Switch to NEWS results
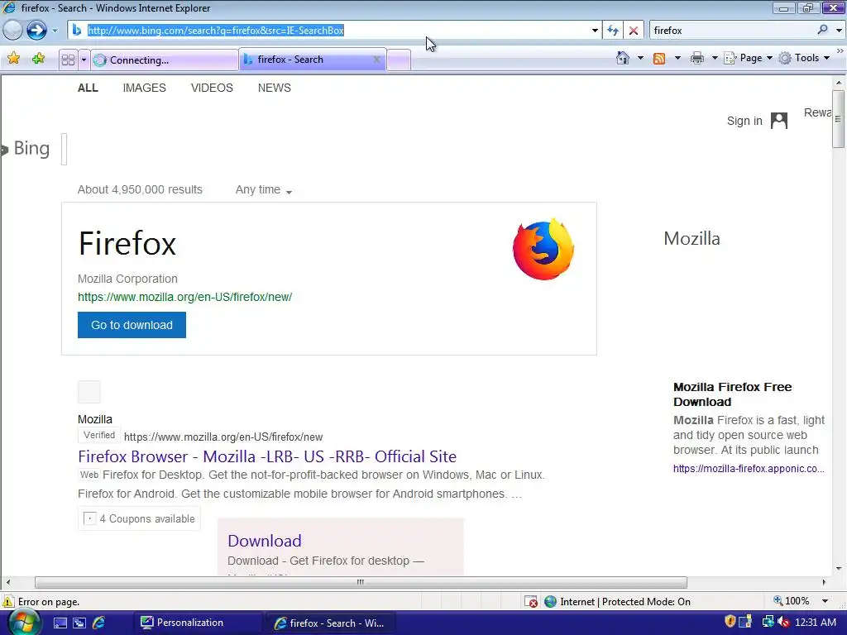This screenshot has height=635, width=847. [x=275, y=88]
